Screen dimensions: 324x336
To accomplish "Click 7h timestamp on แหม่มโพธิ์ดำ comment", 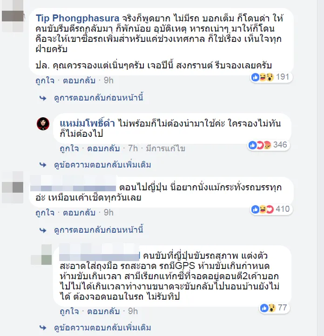I will click(133, 148).
